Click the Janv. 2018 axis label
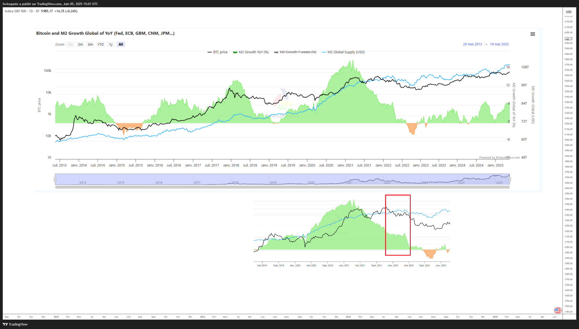 tap(231, 165)
